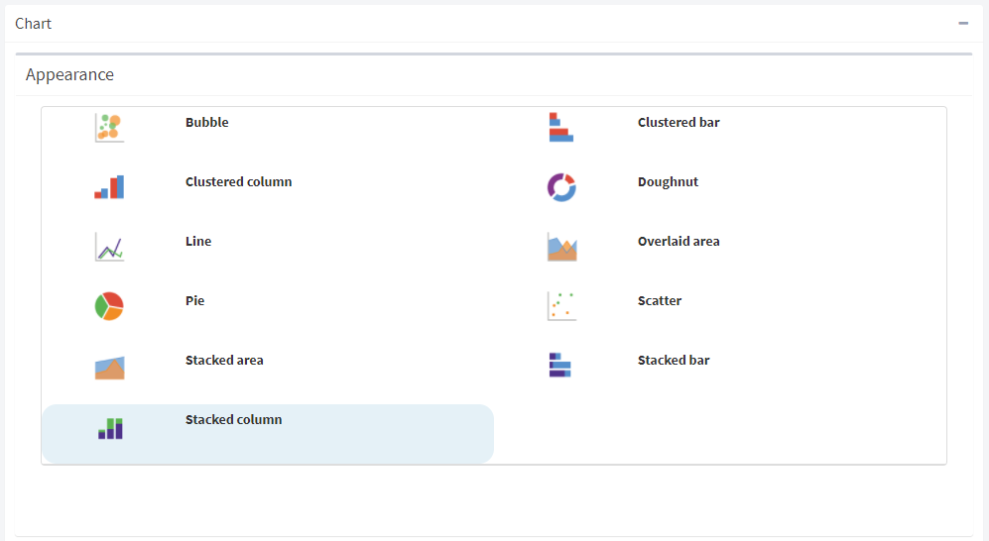This screenshot has width=989, height=541.
Task: Click the Stacked area chart icon
Action: point(110,368)
